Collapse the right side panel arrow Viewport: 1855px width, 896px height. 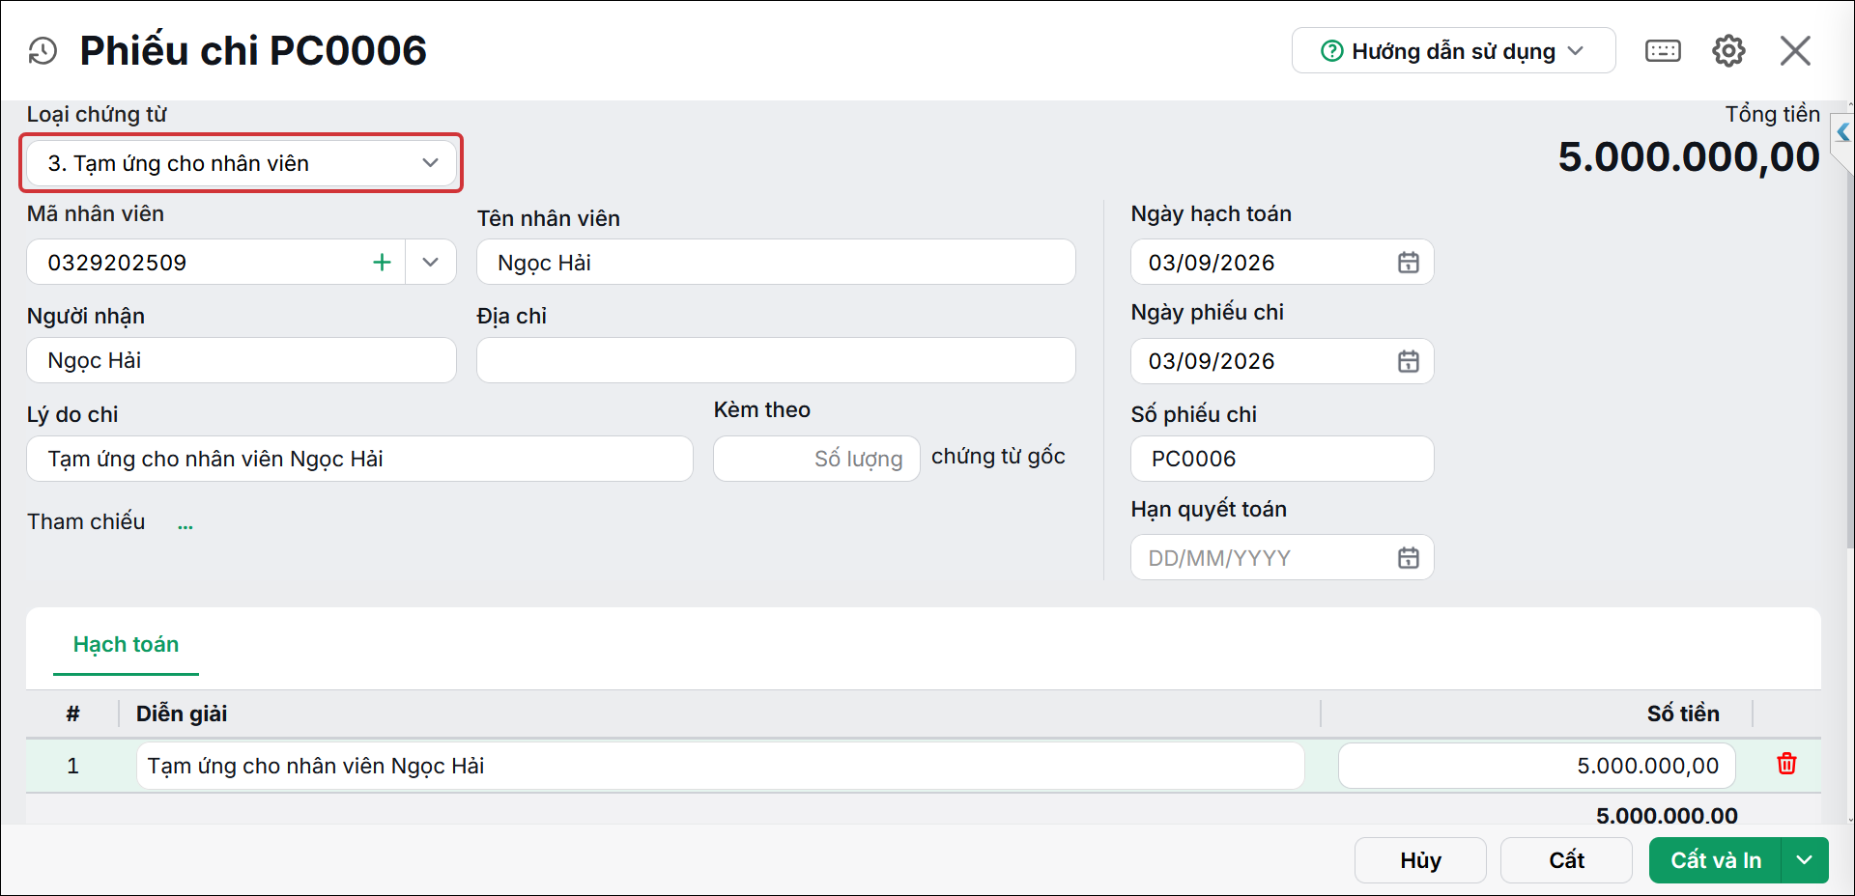coord(1842,132)
